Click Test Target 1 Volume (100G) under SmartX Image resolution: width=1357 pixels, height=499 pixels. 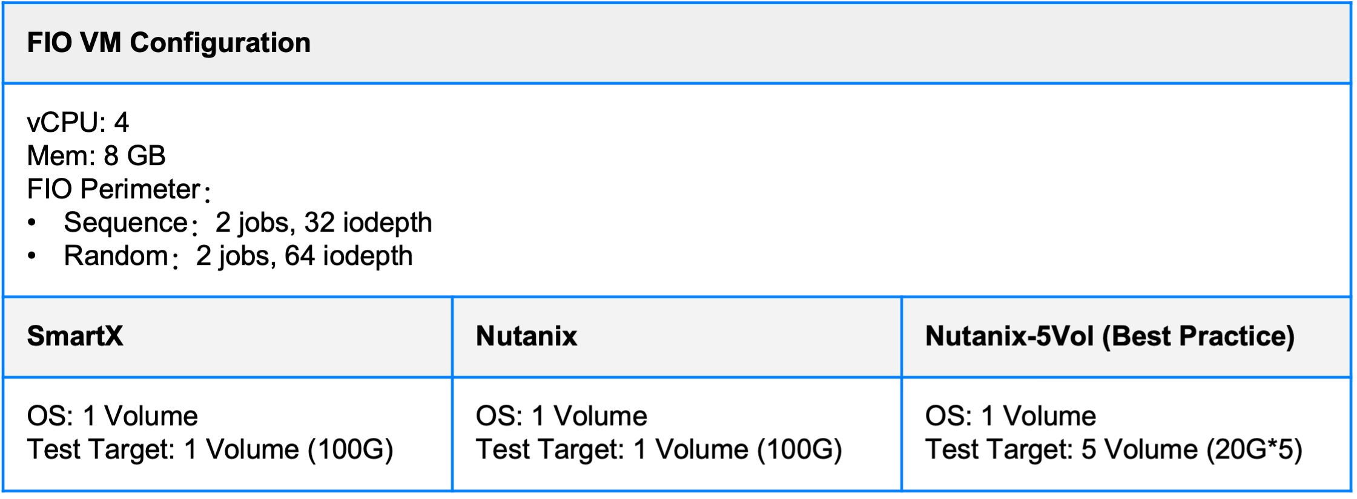click(210, 450)
